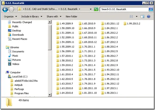Image resolution: width=155 pixels, height=110 pixels.
Task: Click navigation pane scroll up arrow
Action: [50, 22]
